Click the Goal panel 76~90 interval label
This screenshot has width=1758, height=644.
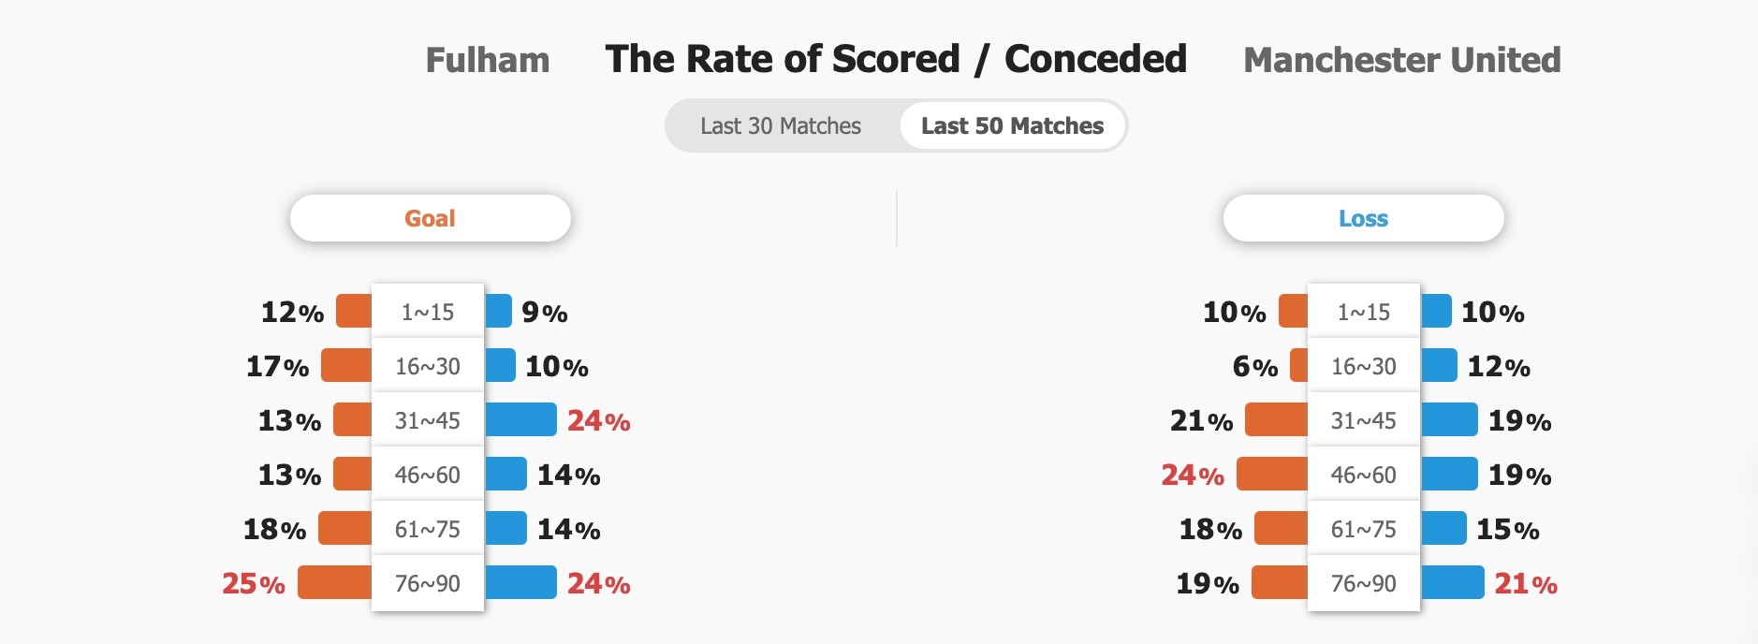pyautogui.click(x=428, y=583)
